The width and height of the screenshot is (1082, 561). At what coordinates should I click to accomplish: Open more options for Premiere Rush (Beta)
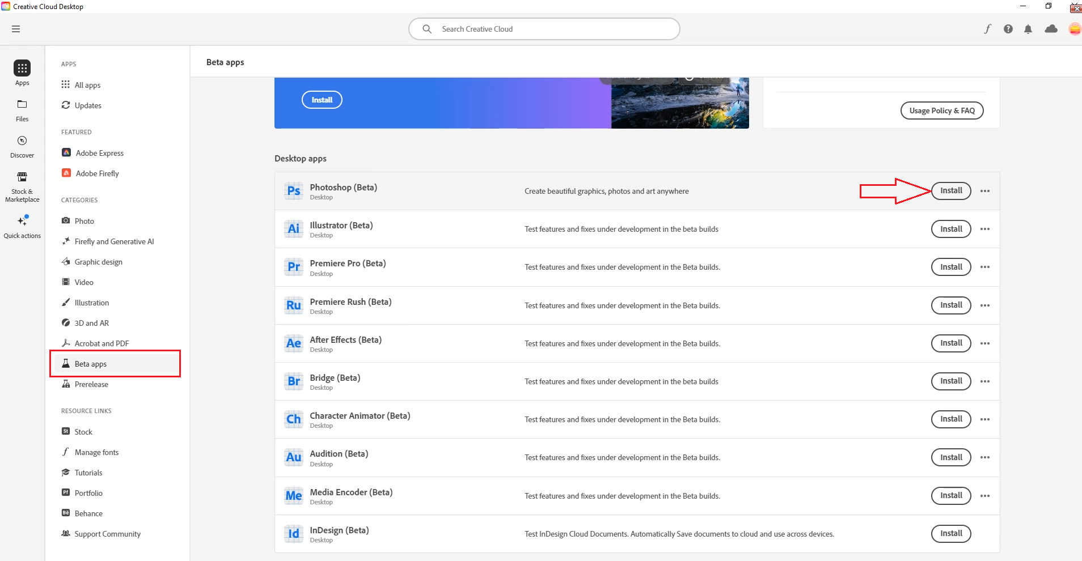tap(985, 305)
